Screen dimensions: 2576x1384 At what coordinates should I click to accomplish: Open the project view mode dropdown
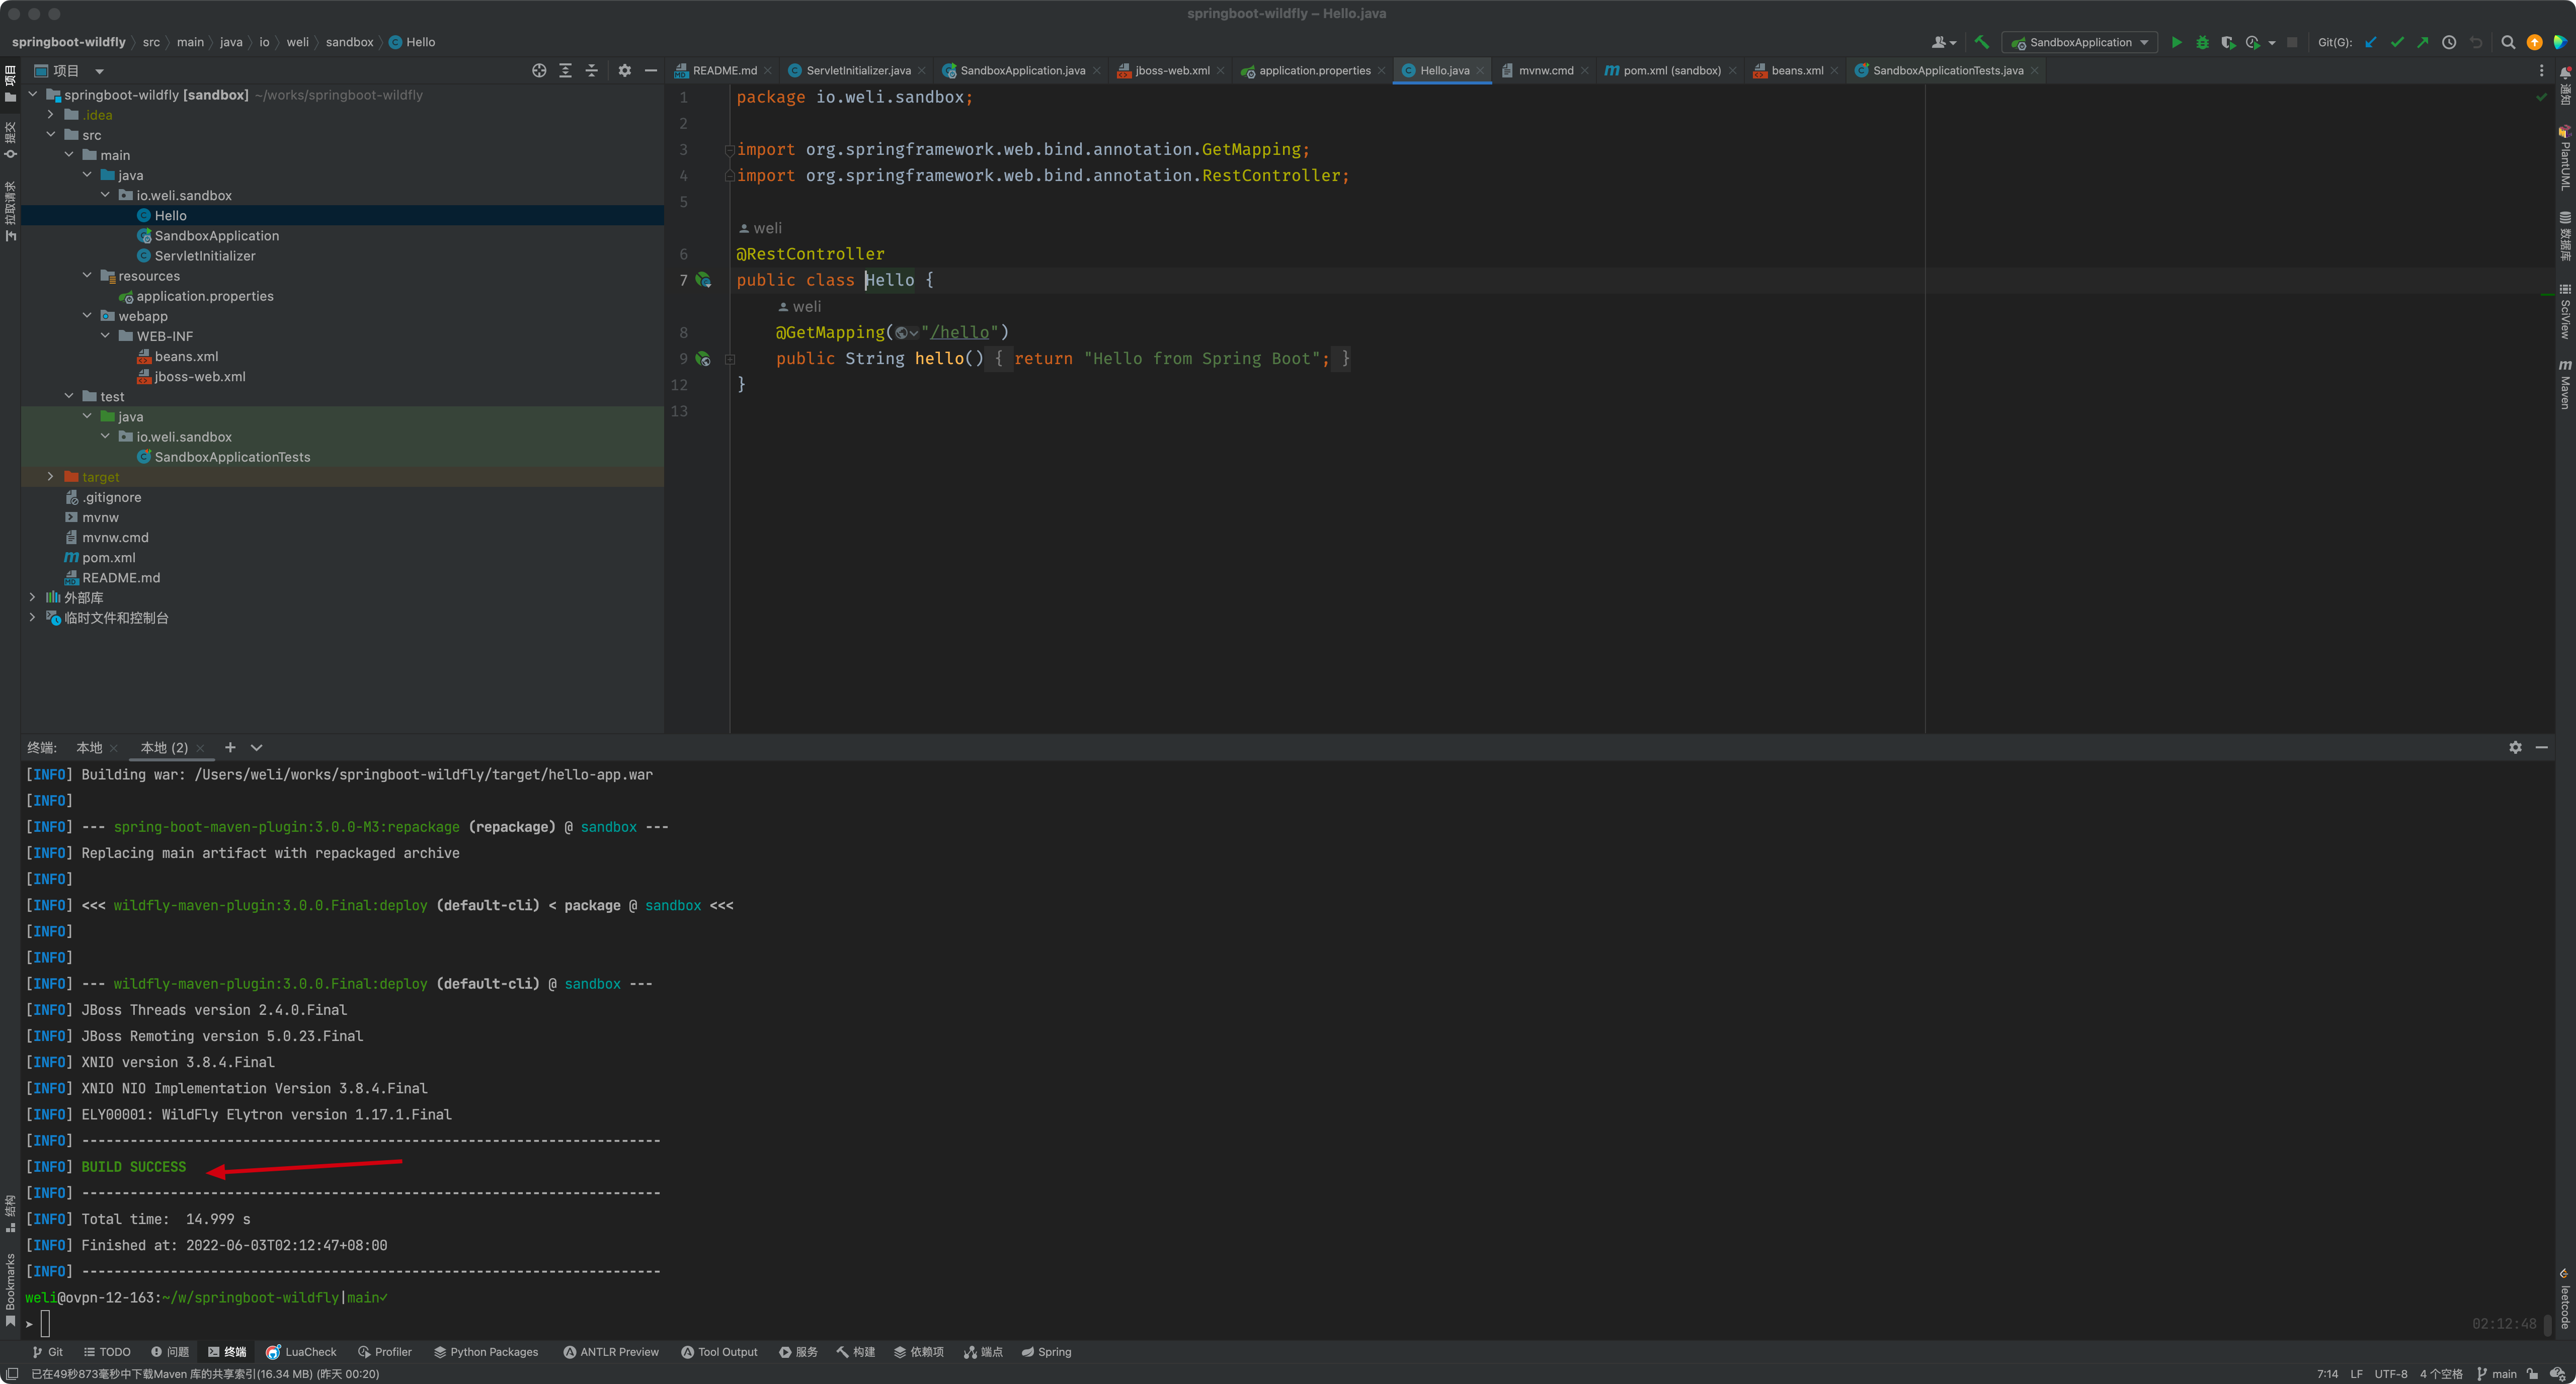[99, 71]
